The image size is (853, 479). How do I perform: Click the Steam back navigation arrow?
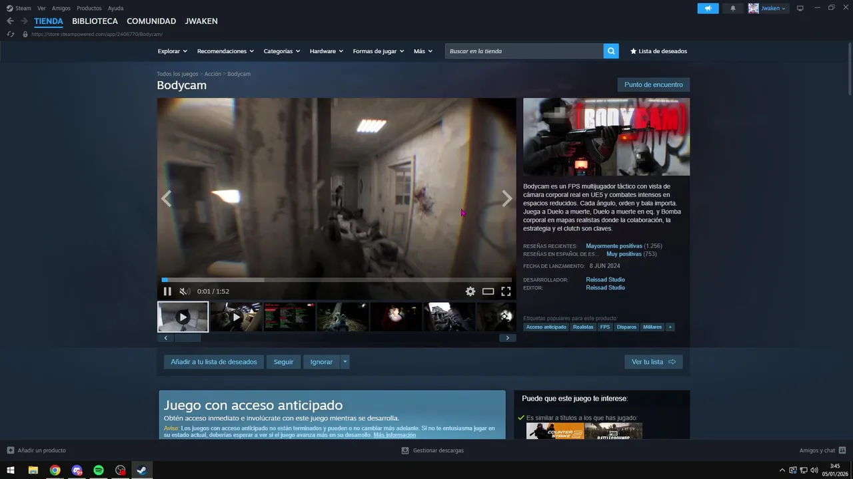click(x=10, y=21)
